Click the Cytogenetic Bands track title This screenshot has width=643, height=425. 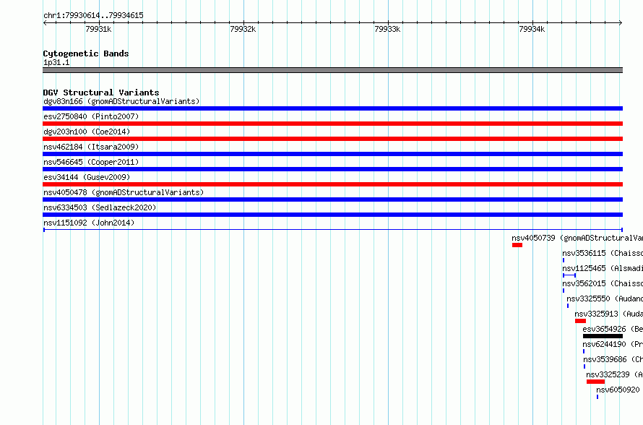(86, 53)
